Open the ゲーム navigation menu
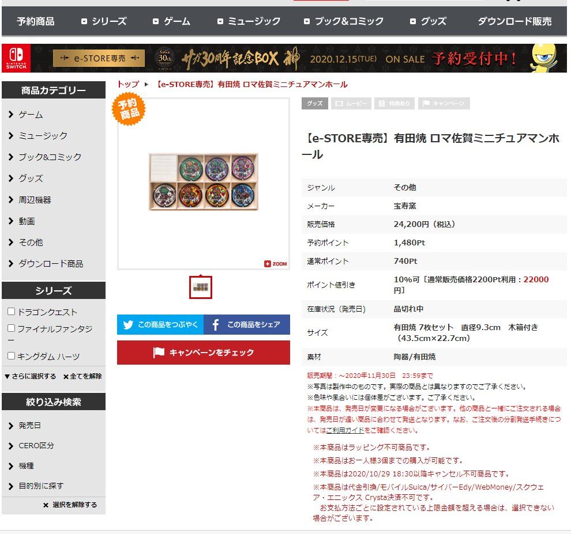The height and width of the screenshot is (534, 571). [171, 21]
